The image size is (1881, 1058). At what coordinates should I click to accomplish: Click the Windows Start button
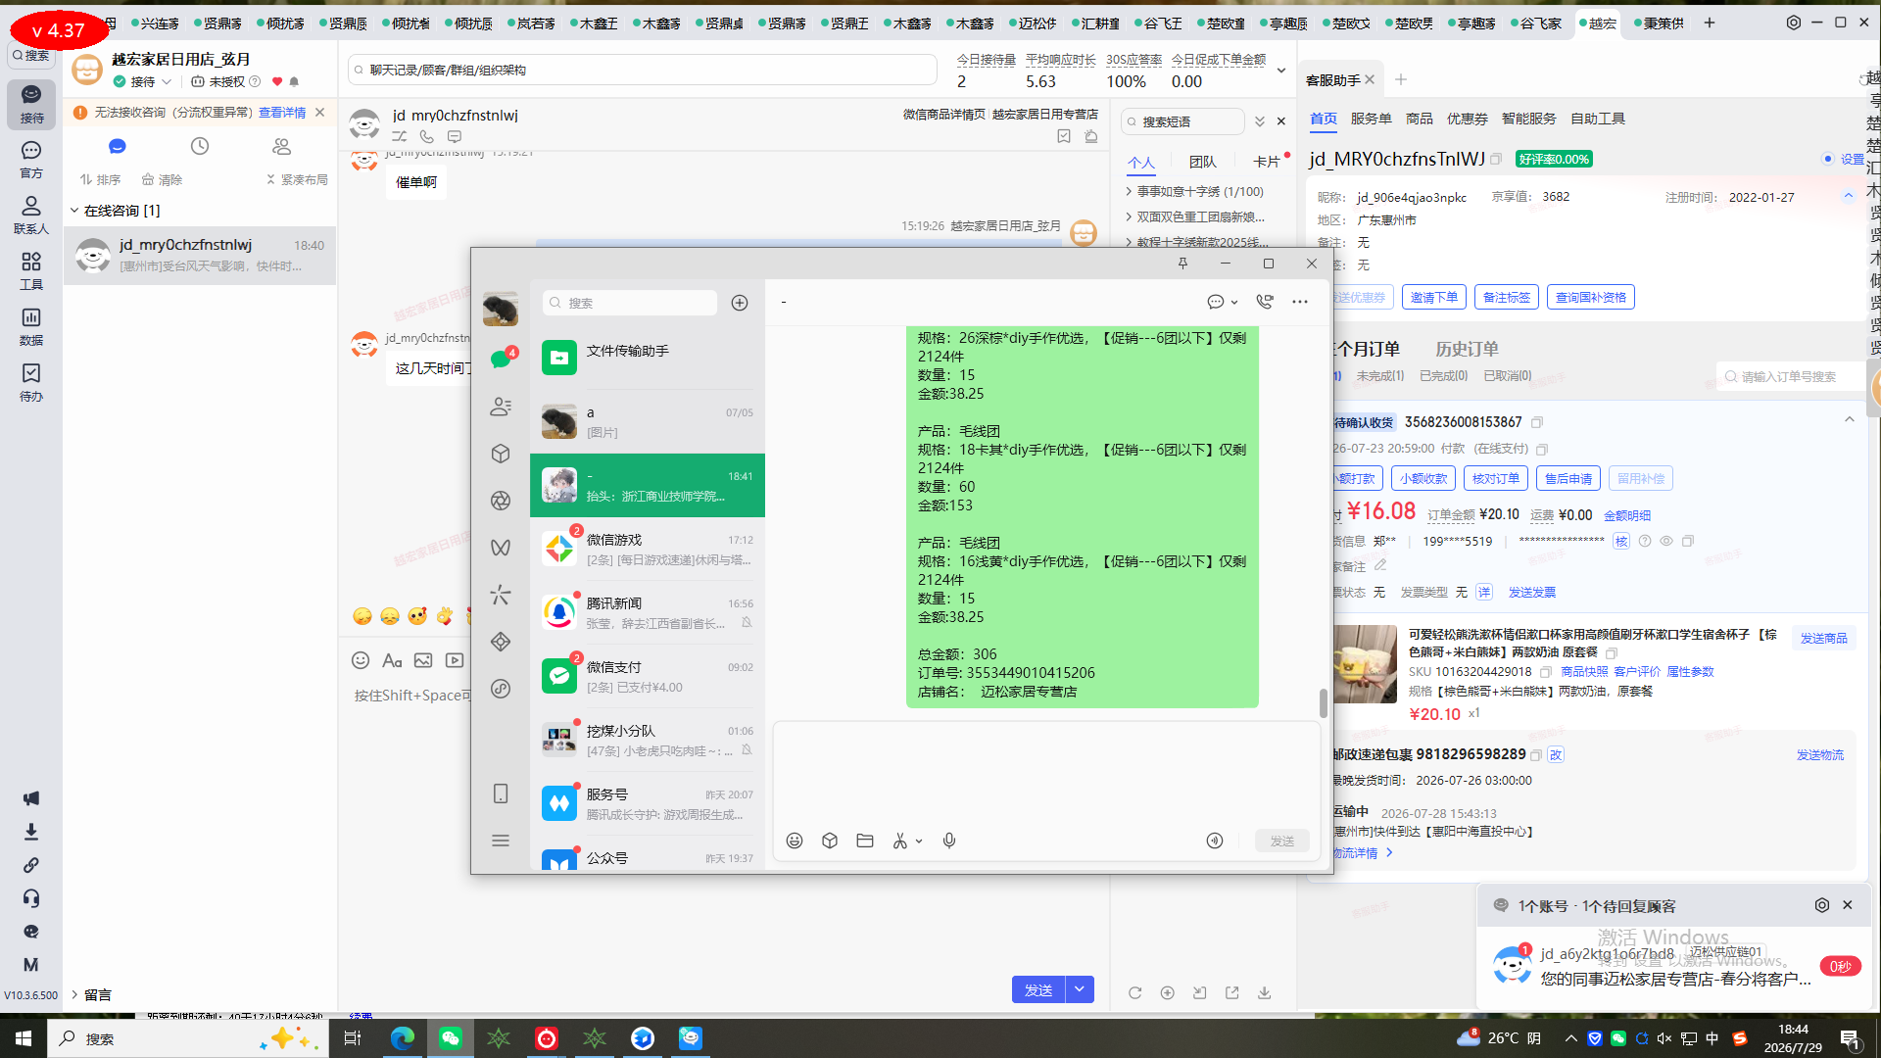pos(24,1038)
